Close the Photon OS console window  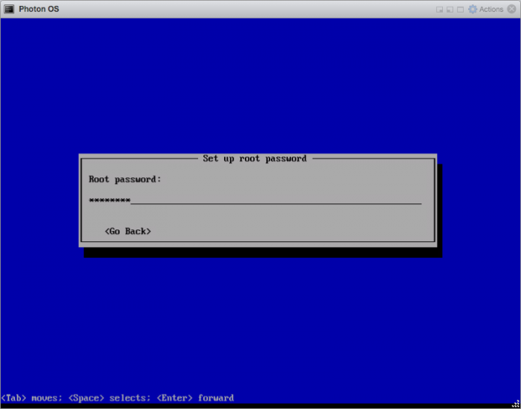pyautogui.click(x=512, y=9)
